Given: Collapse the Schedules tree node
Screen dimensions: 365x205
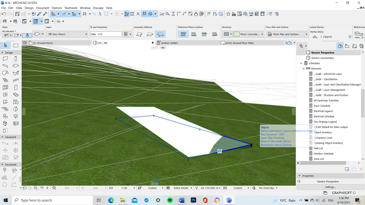Looking at the screenshot, I should 300,63.
